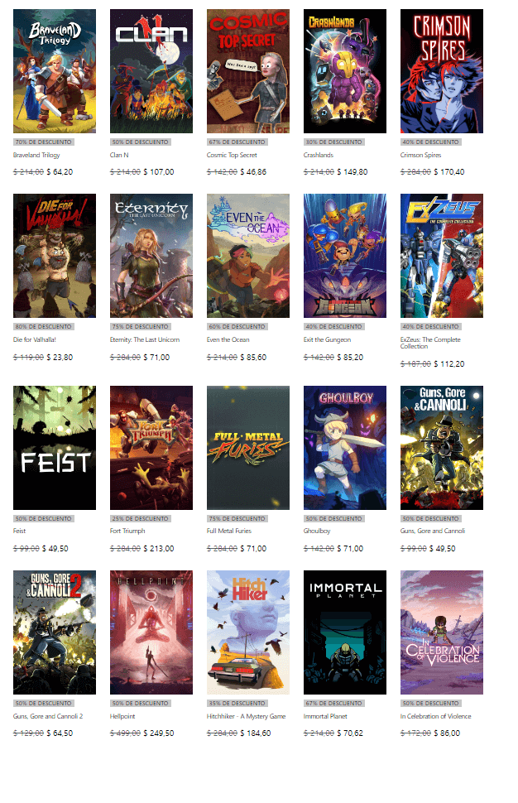Open Guns, Gore and Cannoli title link

[x=433, y=531]
